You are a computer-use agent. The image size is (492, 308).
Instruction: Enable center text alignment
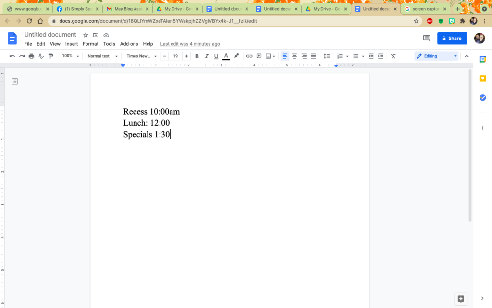tap(294, 56)
